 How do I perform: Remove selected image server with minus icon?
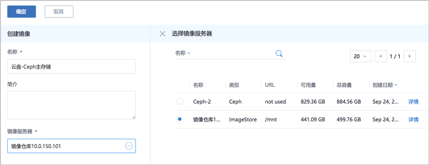(129, 146)
